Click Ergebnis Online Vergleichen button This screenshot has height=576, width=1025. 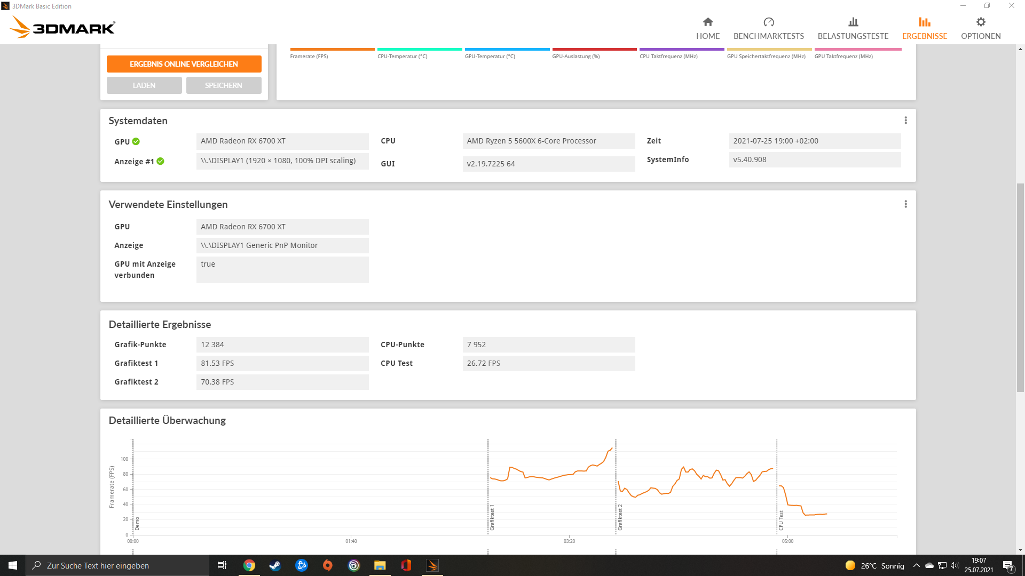[x=184, y=64]
